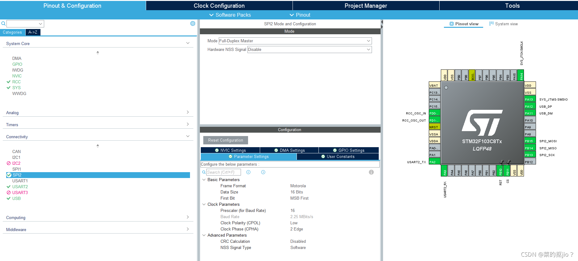Click the System view icon
Viewport: 578px width, 261px height.
click(492, 24)
